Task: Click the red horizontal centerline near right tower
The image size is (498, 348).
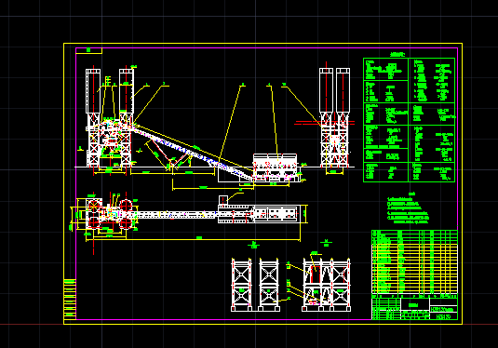Action: click(324, 123)
